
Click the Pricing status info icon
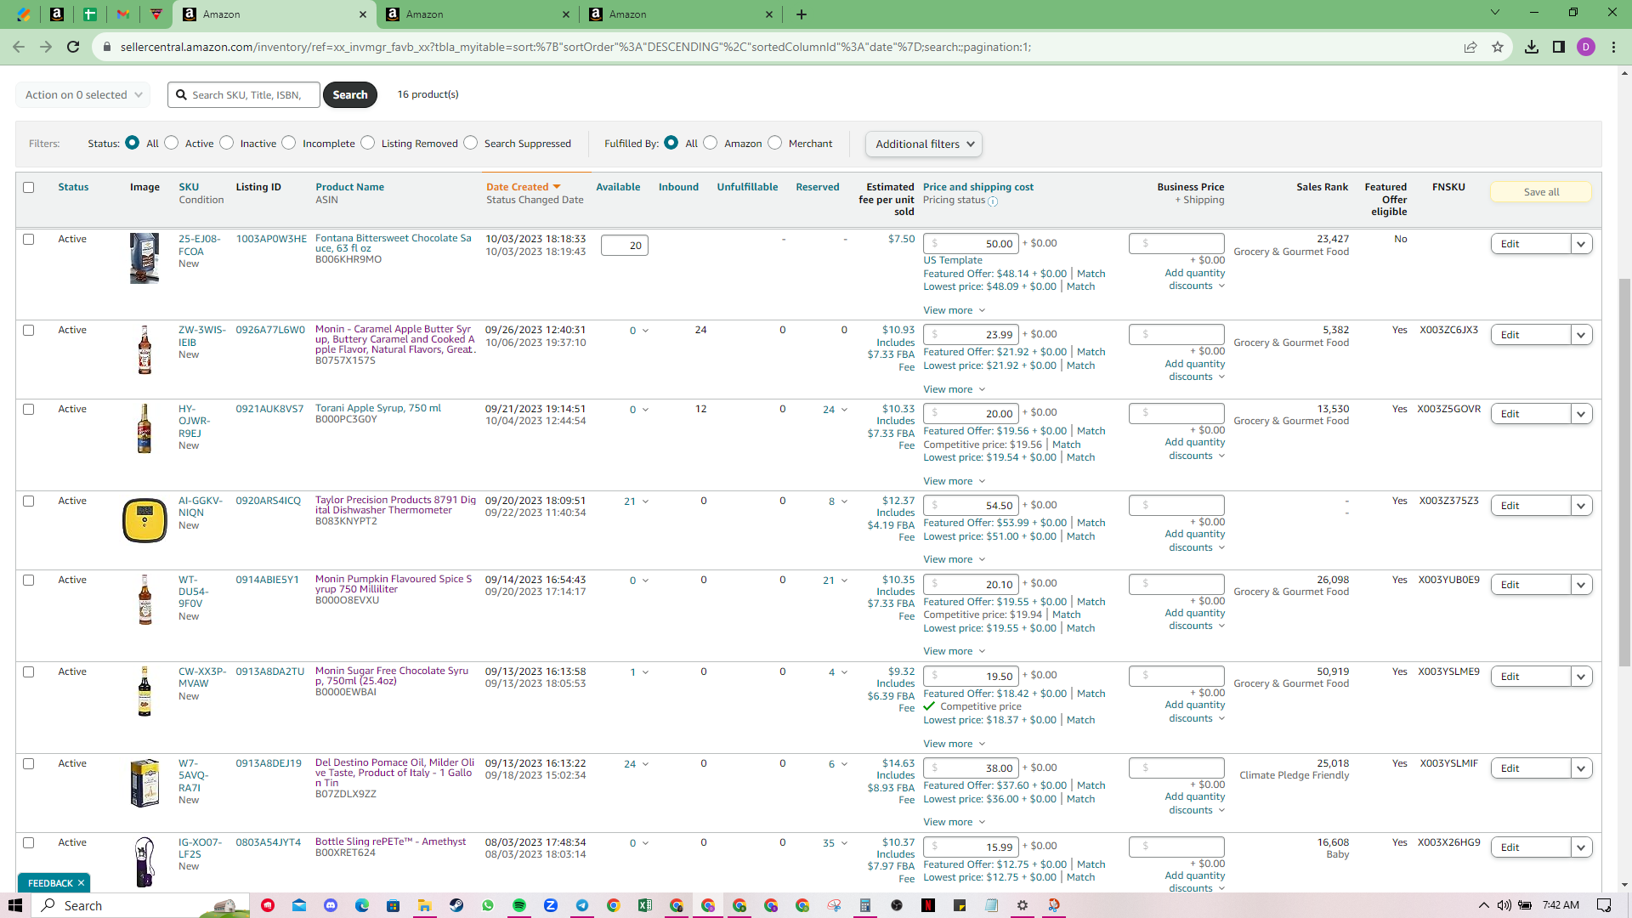tap(993, 201)
